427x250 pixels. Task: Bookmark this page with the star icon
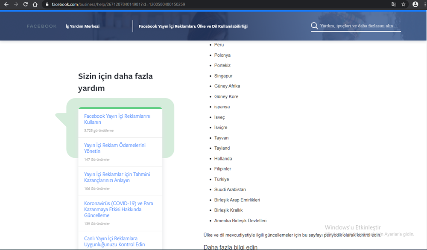(x=404, y=4)
